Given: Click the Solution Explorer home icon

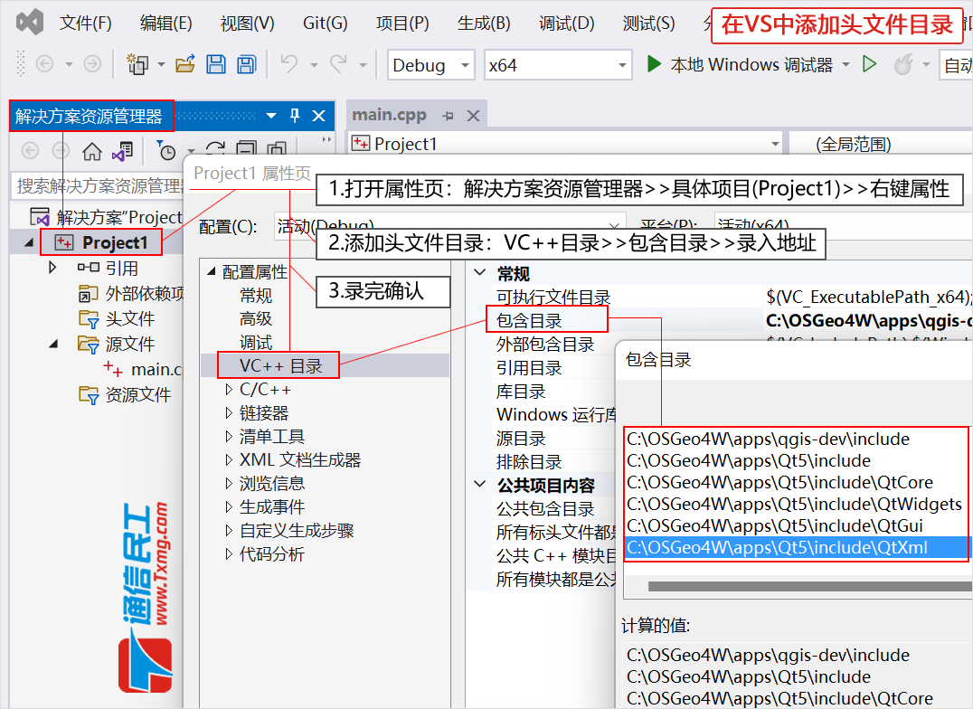Looking at the screenshot, I should 92,151.
